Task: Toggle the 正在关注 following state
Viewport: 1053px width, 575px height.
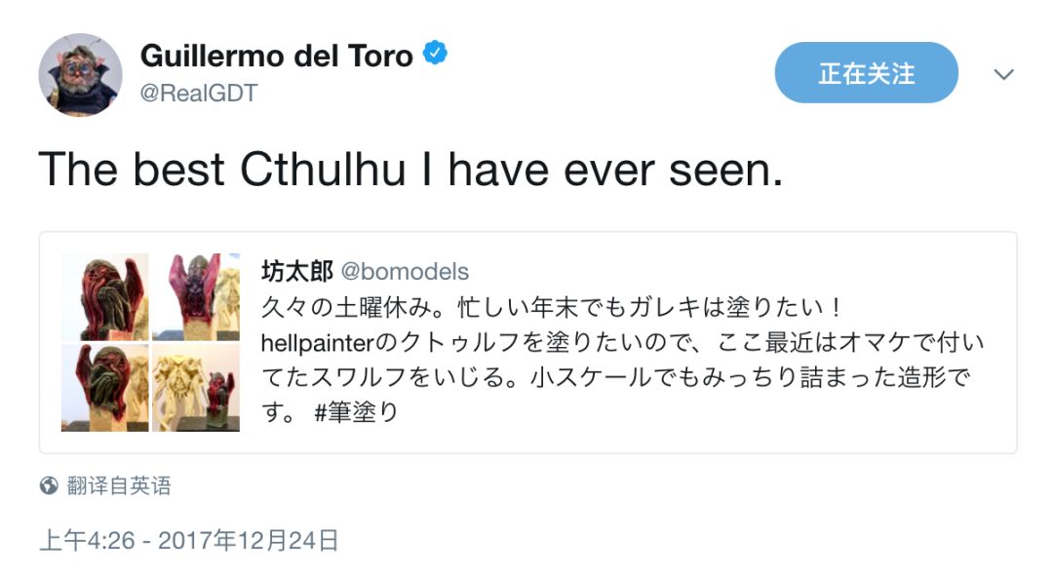Action: [866, 72]
